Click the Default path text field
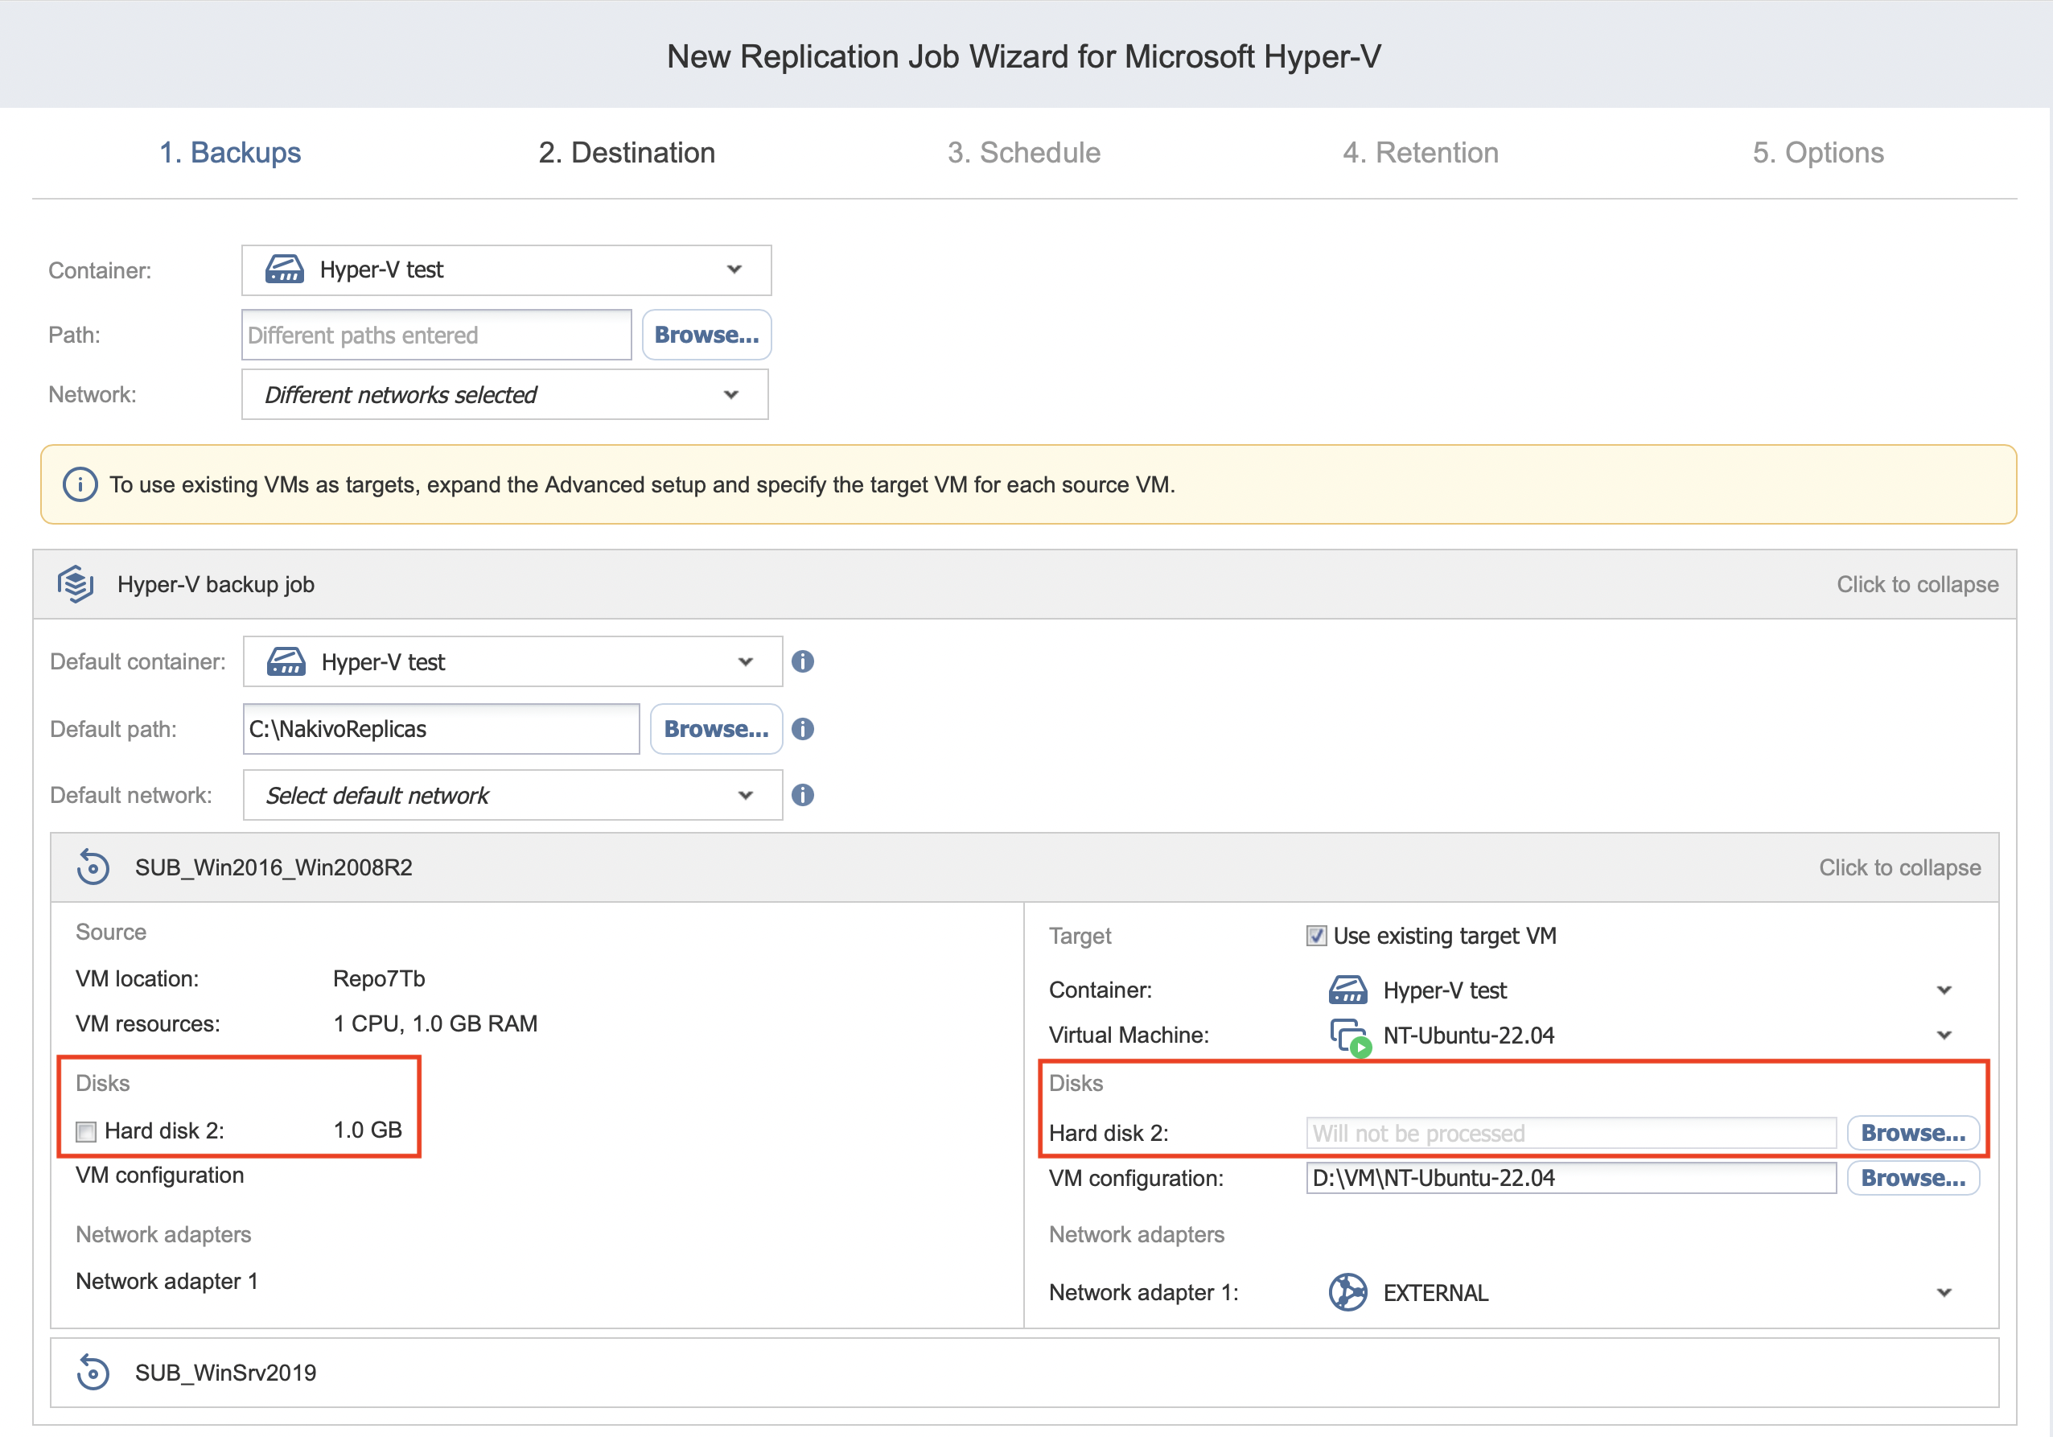2053x1437 pixels. tap(441, 729)
